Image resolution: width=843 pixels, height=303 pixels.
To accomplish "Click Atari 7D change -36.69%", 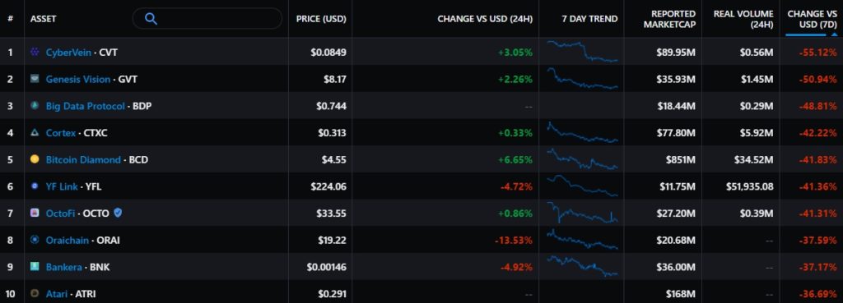I will coord(817,294).
